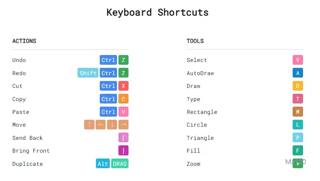Image resolution: width=320 pixels, height=181 pixels.
Task: Click the yellow D key for Draw
Action: click(298, 86)
